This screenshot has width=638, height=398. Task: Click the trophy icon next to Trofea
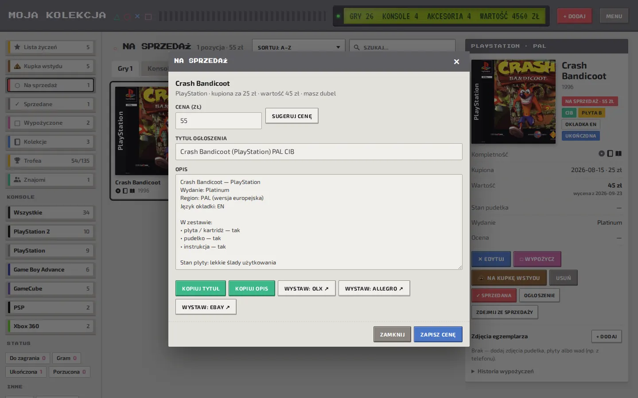point(17,161)
